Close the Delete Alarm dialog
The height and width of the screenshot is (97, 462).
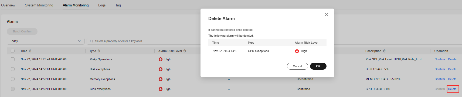point(326,14)
